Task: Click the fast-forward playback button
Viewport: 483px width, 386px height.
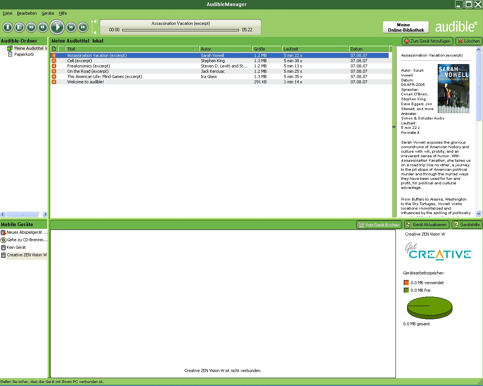Action: [x=71, y=27]
